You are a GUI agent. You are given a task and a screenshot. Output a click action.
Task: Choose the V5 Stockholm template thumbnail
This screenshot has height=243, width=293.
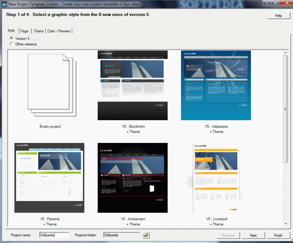point(133,85)
